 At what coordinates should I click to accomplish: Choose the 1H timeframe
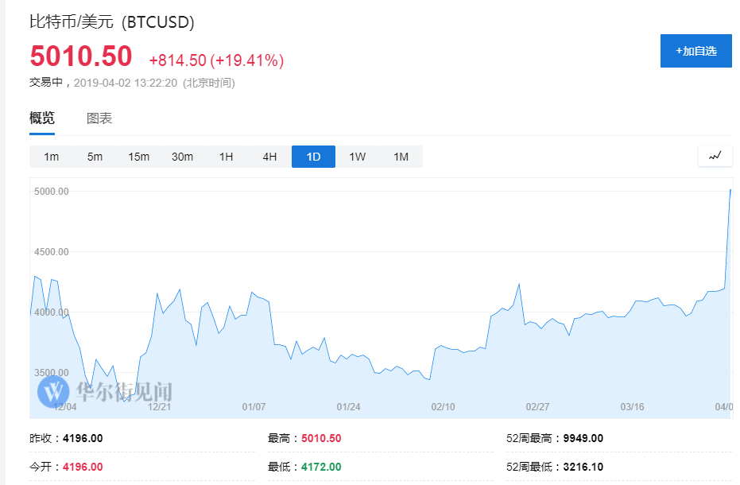coord(226,157)
